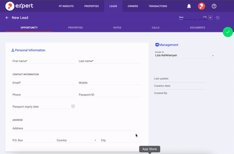Click the Creation date label
Image resolution: width=234 pixels, height=154 pixels.
pos(162,86)
